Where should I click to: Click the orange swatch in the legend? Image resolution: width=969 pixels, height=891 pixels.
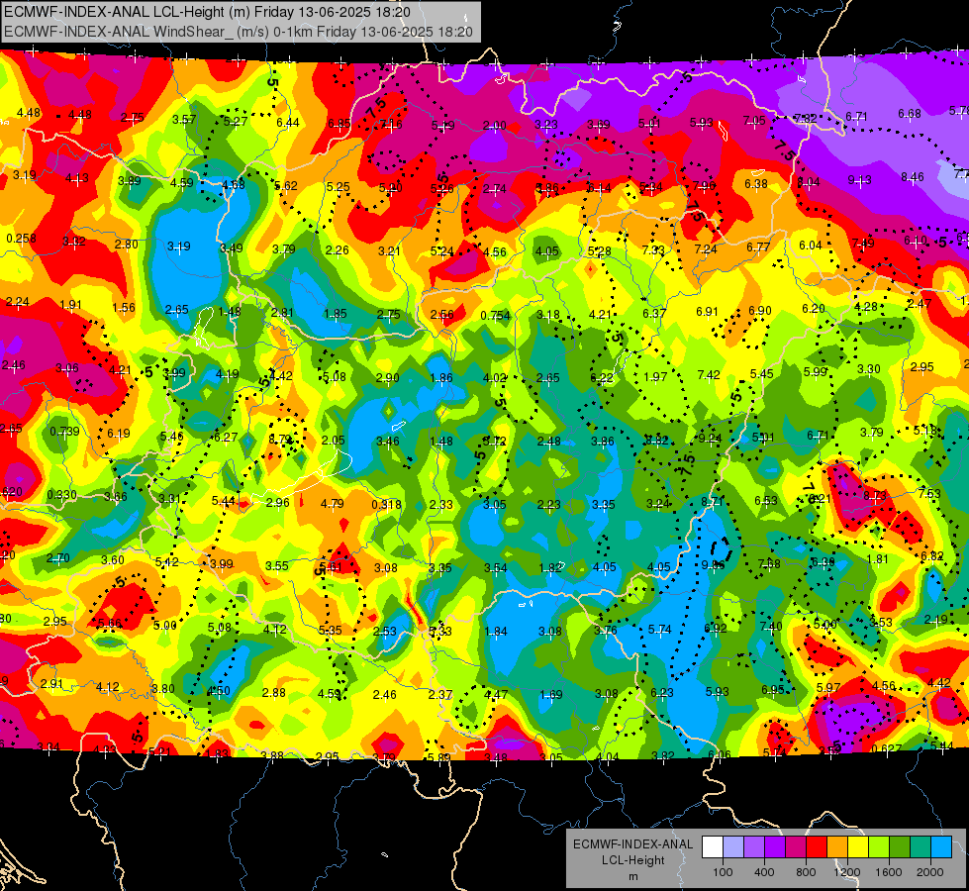point(837,847)
